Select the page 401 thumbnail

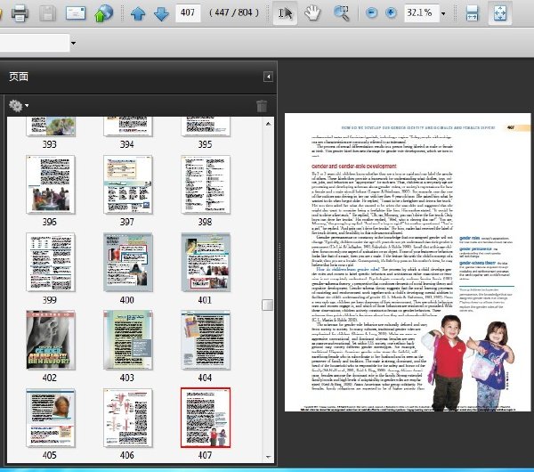pyautogui.click(x=206, y=263)
